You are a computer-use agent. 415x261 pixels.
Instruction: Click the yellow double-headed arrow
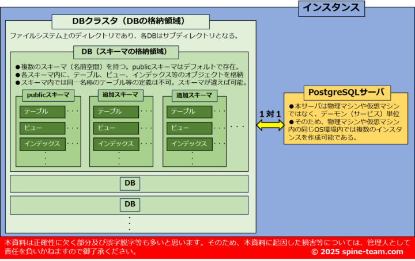[270, 125]
